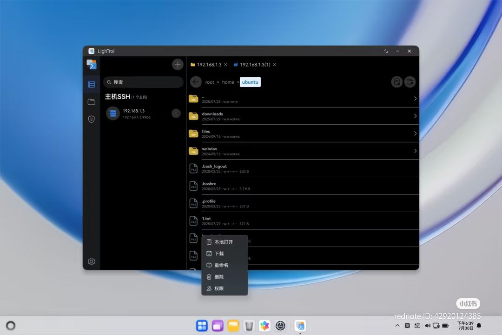Viewport: 502px width, 335px height.
Task: Close the 192.168.1.3 file tab
Action: click(x=226, y=65)
